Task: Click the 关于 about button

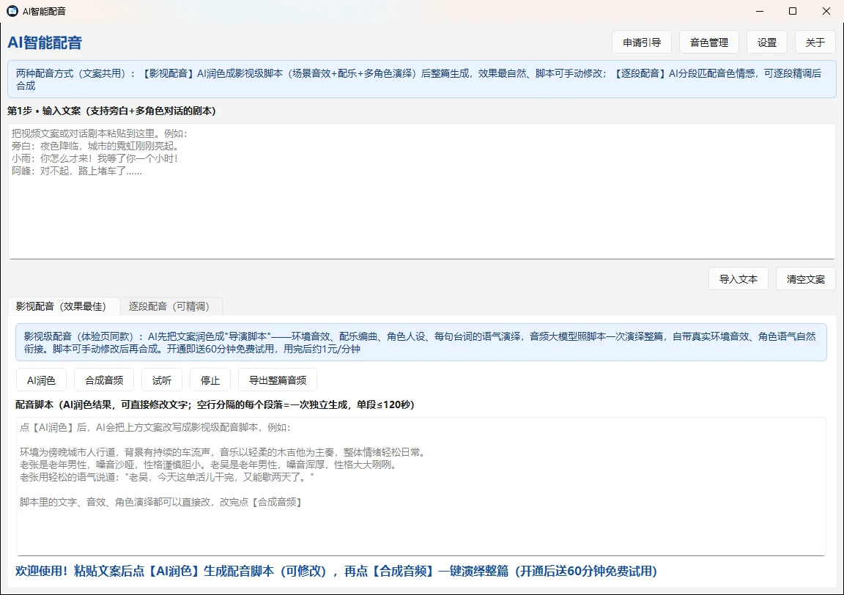Action: [x=815, y=42]
